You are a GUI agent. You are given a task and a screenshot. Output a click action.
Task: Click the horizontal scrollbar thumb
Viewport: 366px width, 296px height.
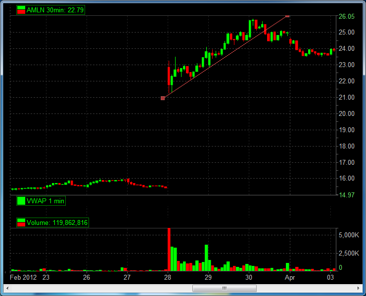tap(225, 288)
